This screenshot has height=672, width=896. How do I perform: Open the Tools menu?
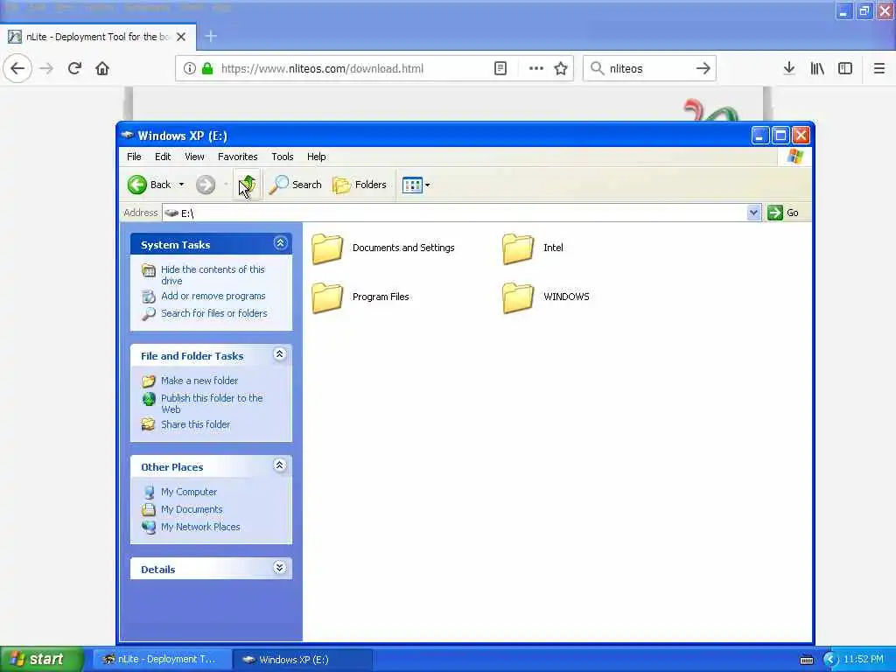pos(283,157)
